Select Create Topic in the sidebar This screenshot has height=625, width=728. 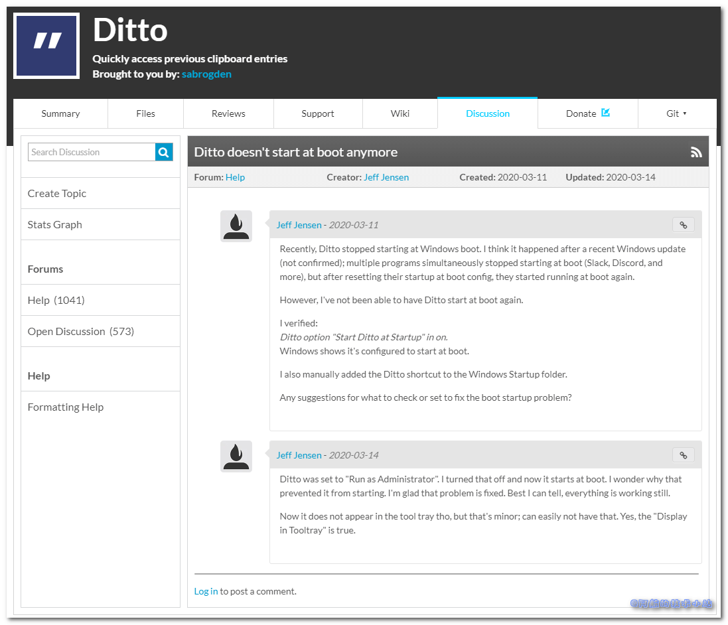click(56, 193)
